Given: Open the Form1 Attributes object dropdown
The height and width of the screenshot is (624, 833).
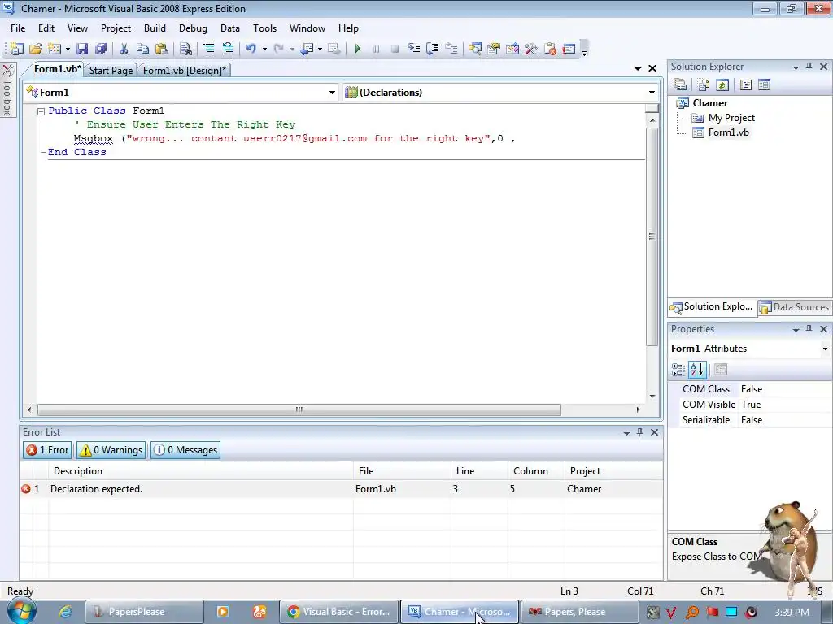Looking at the screenshot, I should 825,349.
